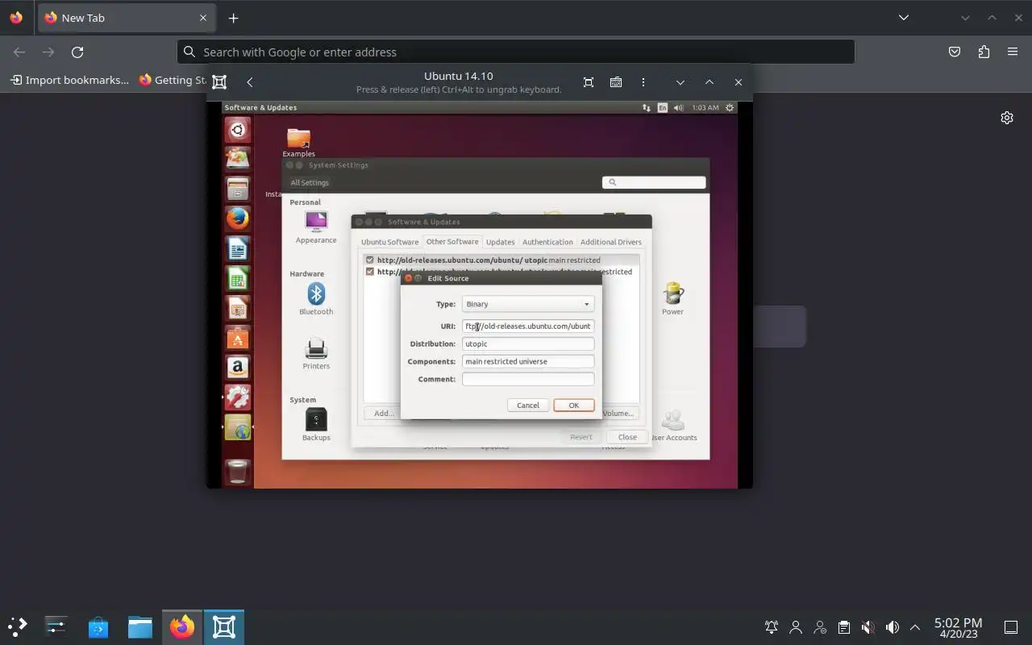1032x645 pixels.
Task: Open Power in System Settings
Action: point(672,299)
